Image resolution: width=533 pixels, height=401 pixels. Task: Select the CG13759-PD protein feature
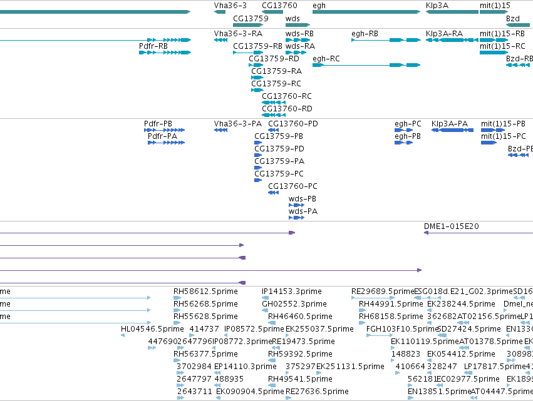258,155
